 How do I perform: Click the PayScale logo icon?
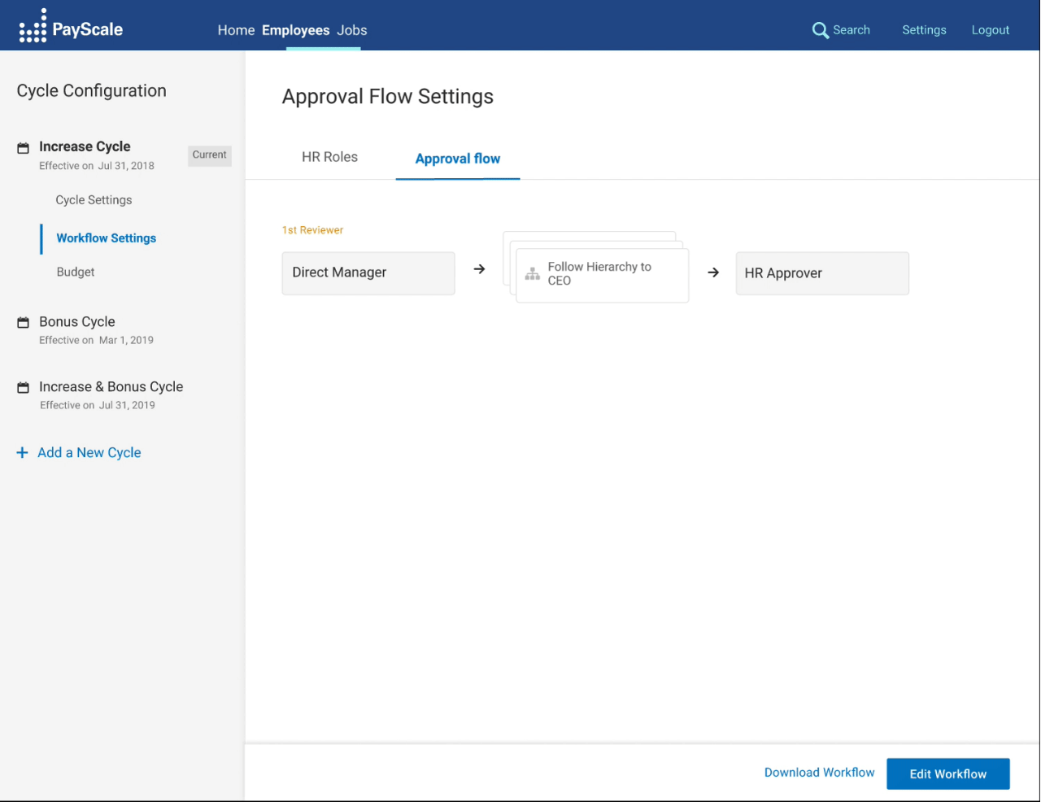33,25
